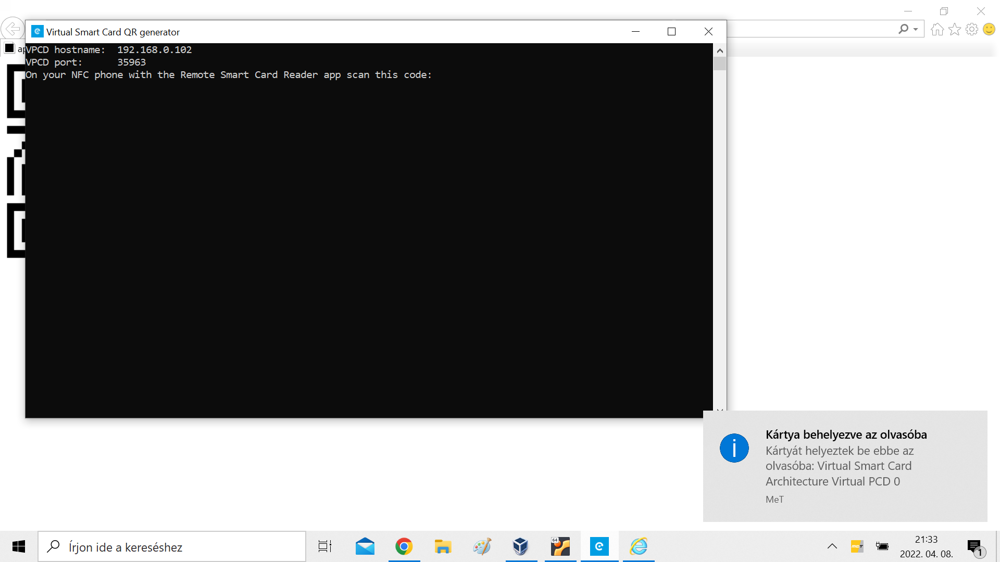Screen dimensions: 1000x562
Task: Open Internet Explorer favorites star
Action: pyautogui.click(x=955, y=29)
